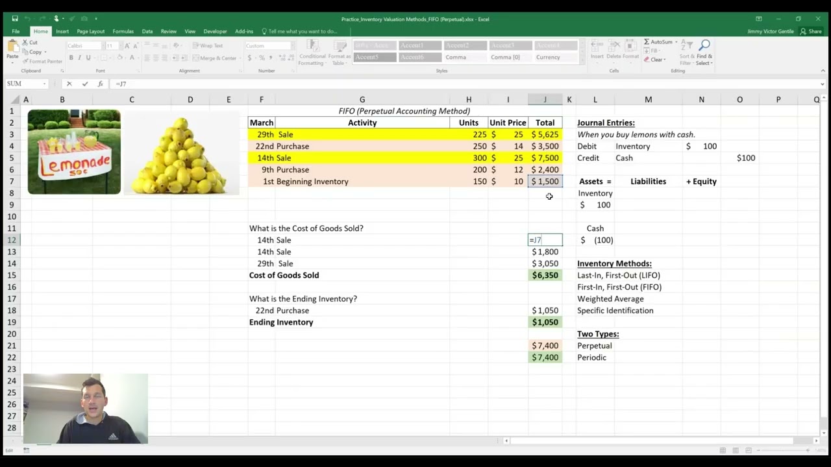This screenshot has width=831, height=467.
Task: Open the File tab
Action: [x=16, y=31]
